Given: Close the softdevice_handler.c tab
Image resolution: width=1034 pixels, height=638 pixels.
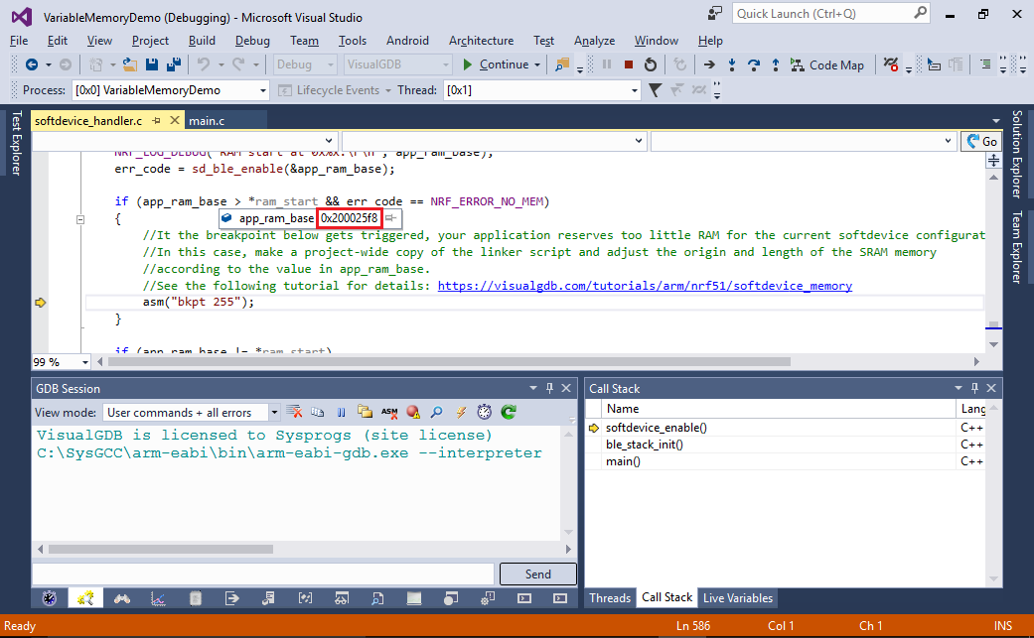Looking at the screenshot, I should point(175,120).
